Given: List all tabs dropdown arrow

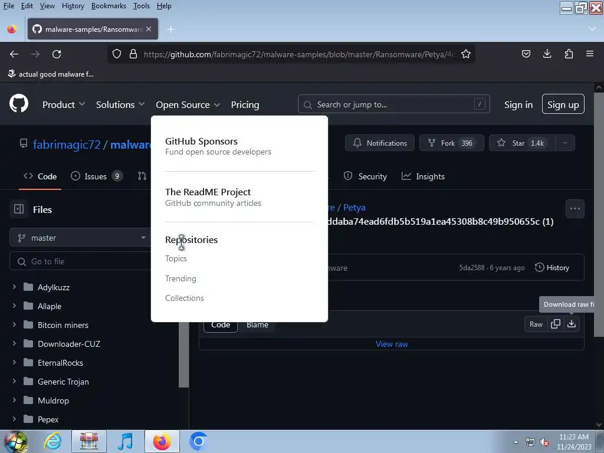Looking at the screenshot, I should click(592, 29).
